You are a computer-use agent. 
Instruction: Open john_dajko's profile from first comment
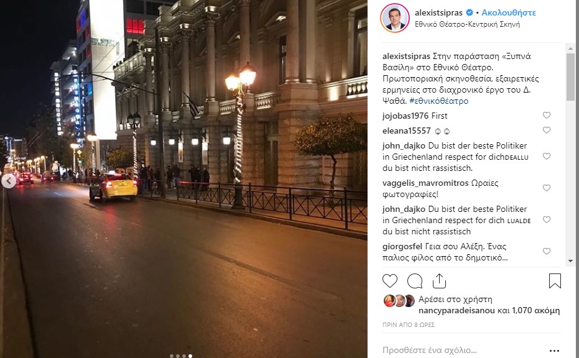tap(404, 146)
